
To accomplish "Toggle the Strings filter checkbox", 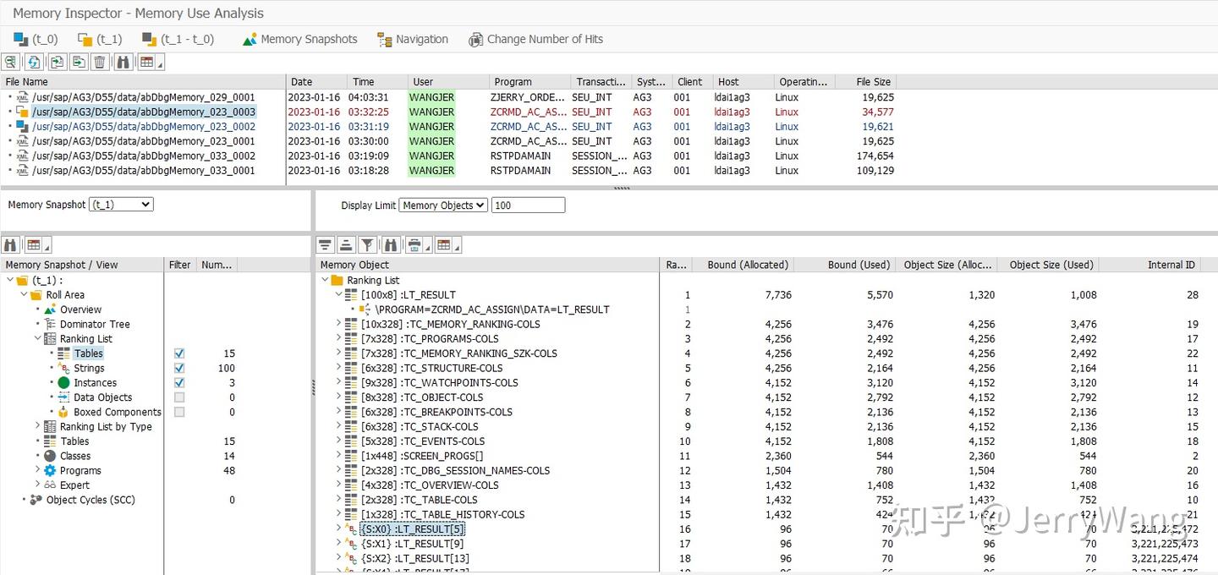I will coord(179,368).
